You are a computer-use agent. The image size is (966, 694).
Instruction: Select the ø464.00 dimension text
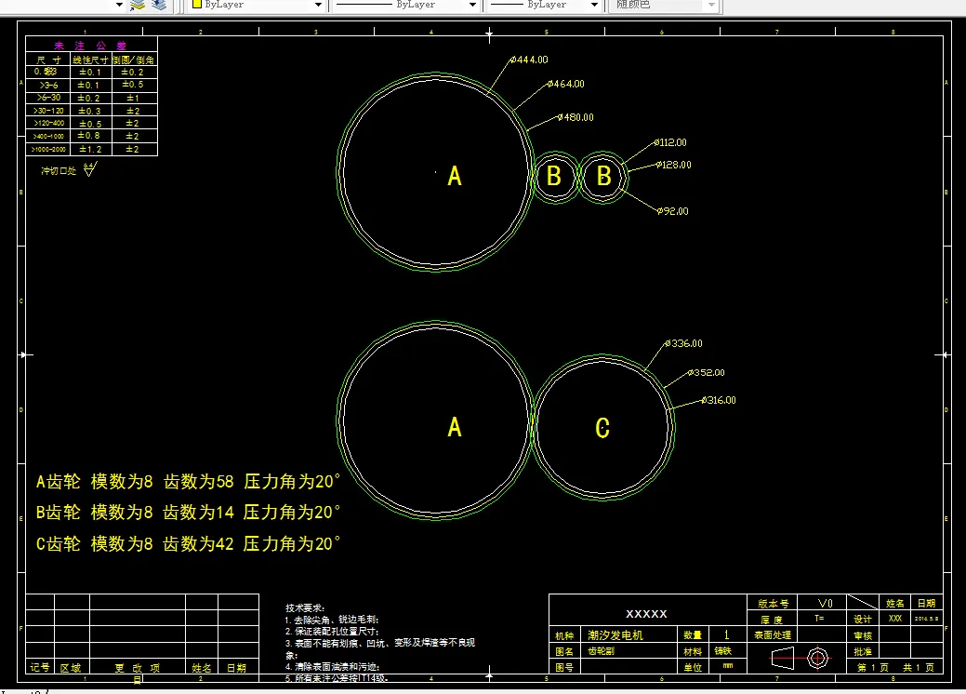pyautogui.click(x=566, y=84)
